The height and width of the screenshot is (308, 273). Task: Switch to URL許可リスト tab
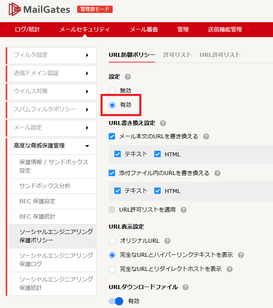point(220,55)
